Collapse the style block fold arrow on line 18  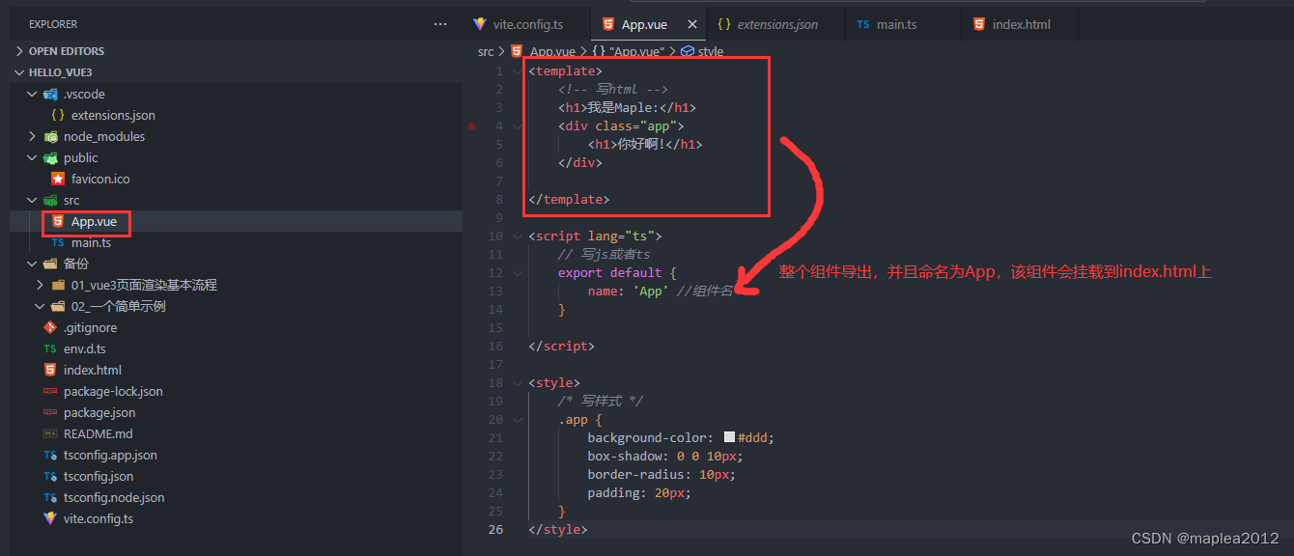click(517, 382)
